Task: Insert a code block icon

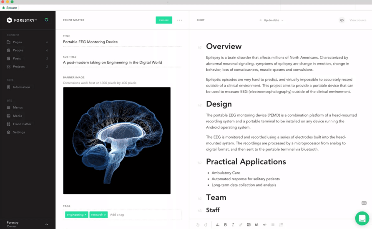Action: tap(264, 225)
